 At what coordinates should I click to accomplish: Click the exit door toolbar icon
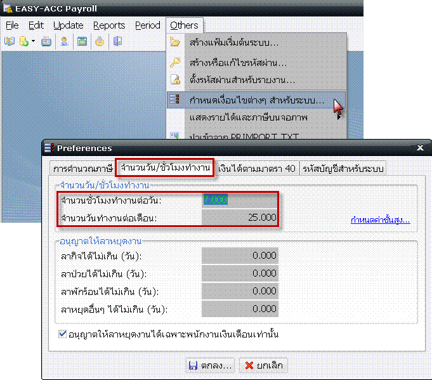[x=117, y=42]
